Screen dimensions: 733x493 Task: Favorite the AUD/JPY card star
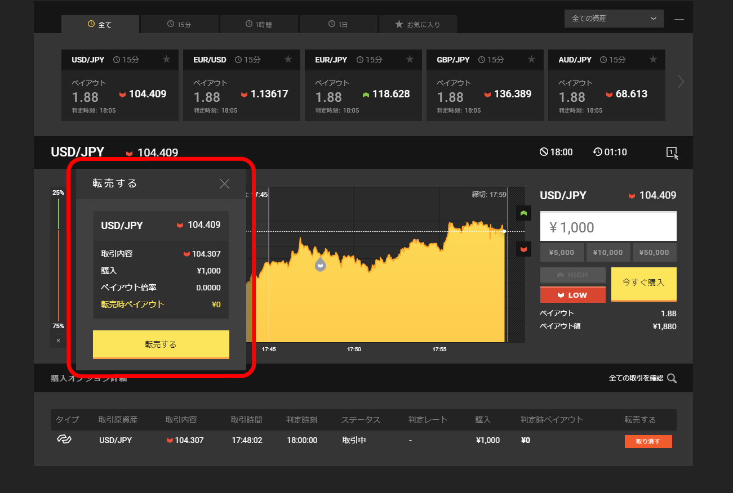(x=653, y=59)
